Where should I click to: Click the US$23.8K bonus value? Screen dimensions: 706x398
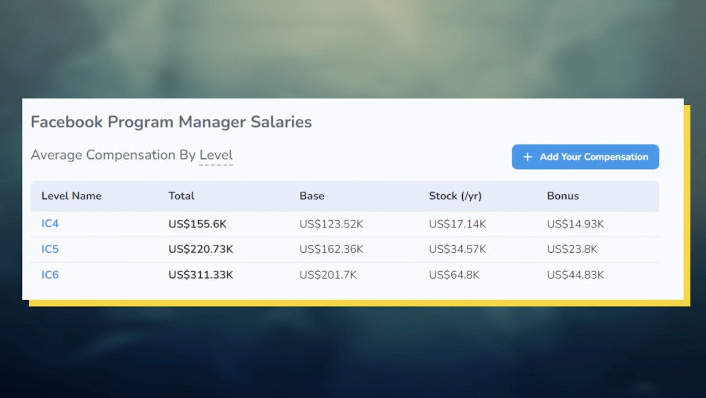573,250
